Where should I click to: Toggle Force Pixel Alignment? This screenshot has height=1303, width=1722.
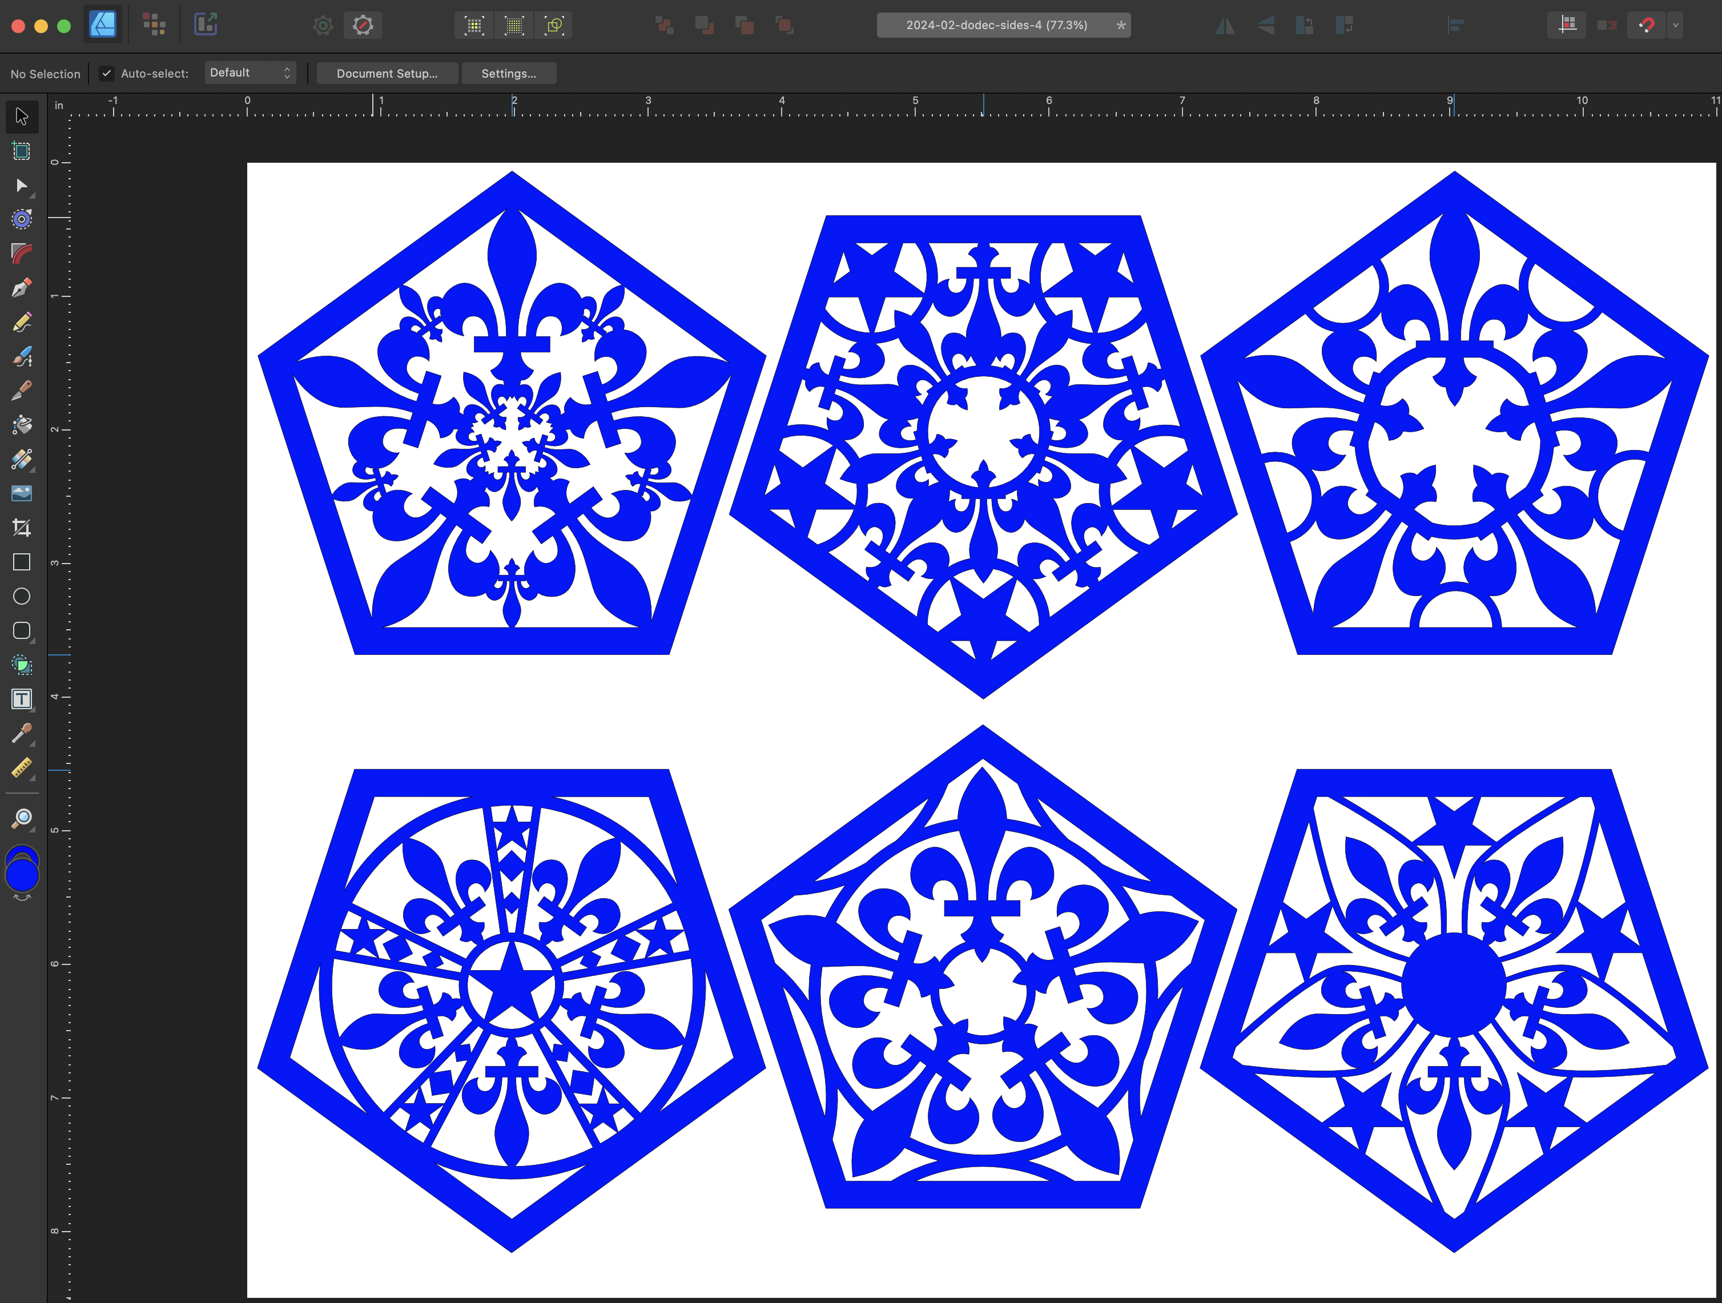click(x=474, y=26)
